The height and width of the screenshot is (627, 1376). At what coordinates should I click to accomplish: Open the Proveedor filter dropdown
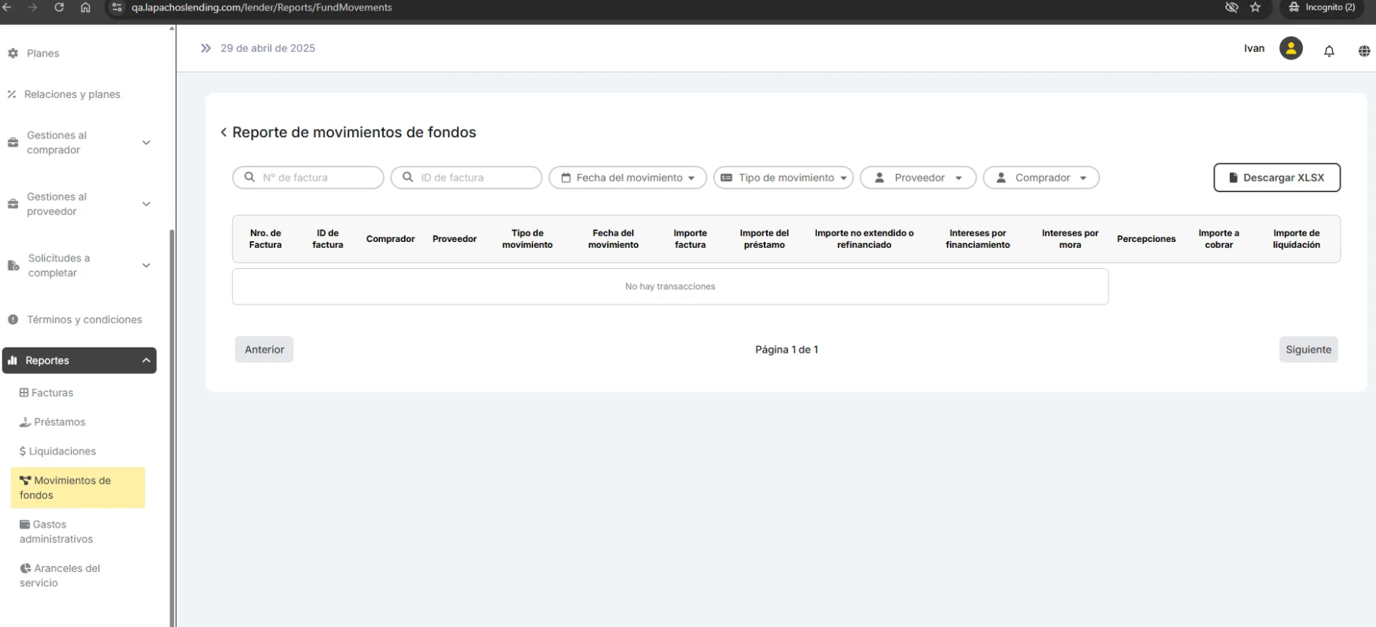coord(918,178)
